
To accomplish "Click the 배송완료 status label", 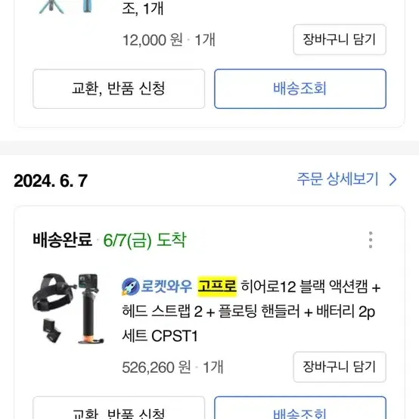I will (62, 240).
